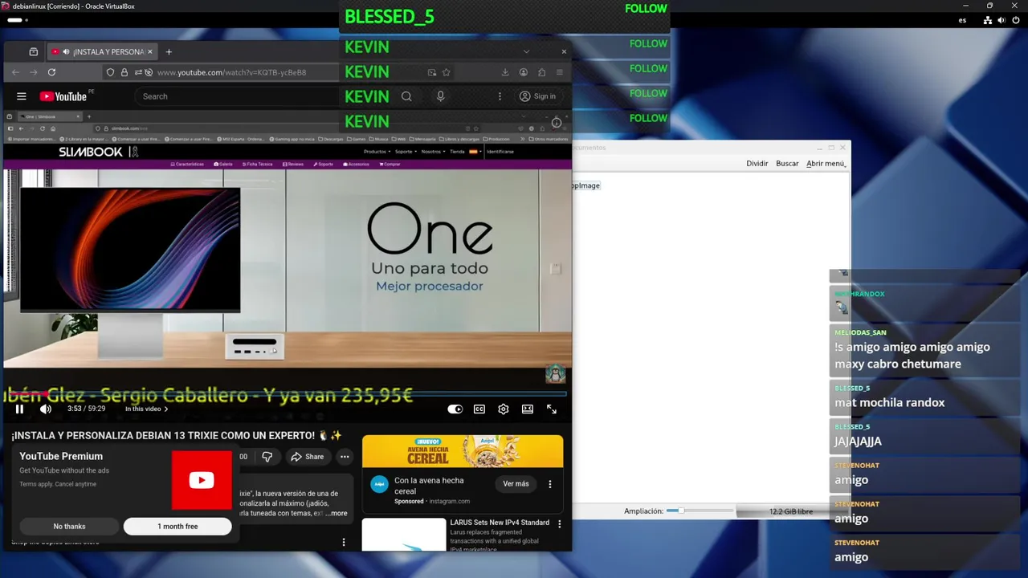Image resolution: width=1028 pixels, height=578 pixels.
Task: Bookmark this page with the star icon
Action: (447, 72)
